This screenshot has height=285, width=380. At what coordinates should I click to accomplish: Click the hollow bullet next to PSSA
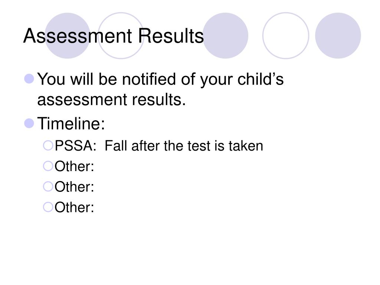pos(48,145)
